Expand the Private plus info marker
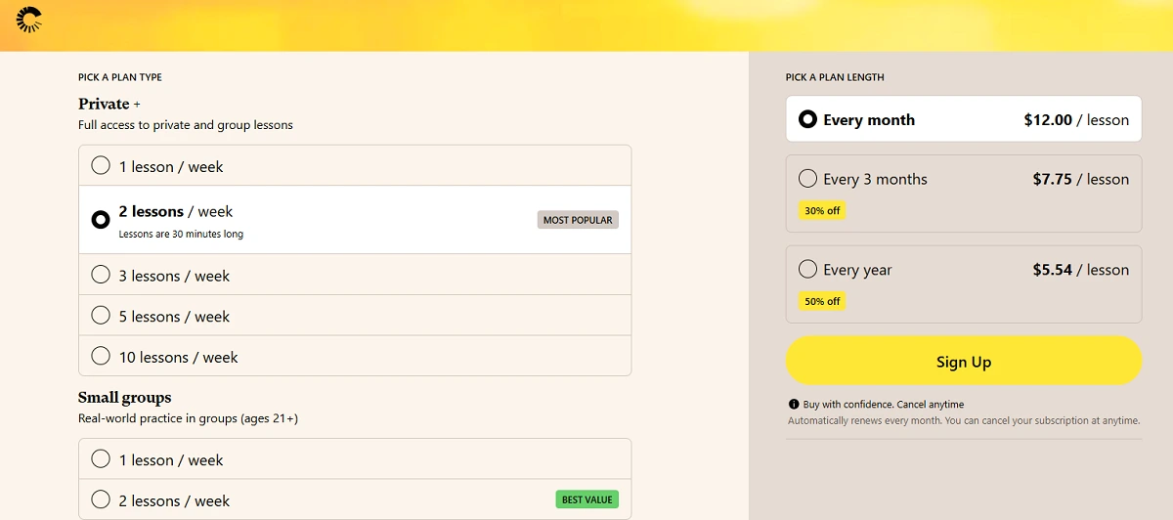This screenshot has width=1173, height=520. click(137, 105)
